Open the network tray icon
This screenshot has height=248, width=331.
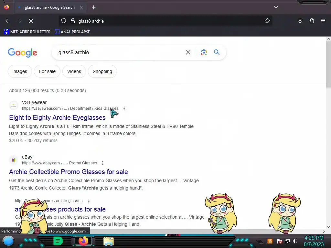click(287, 241)
